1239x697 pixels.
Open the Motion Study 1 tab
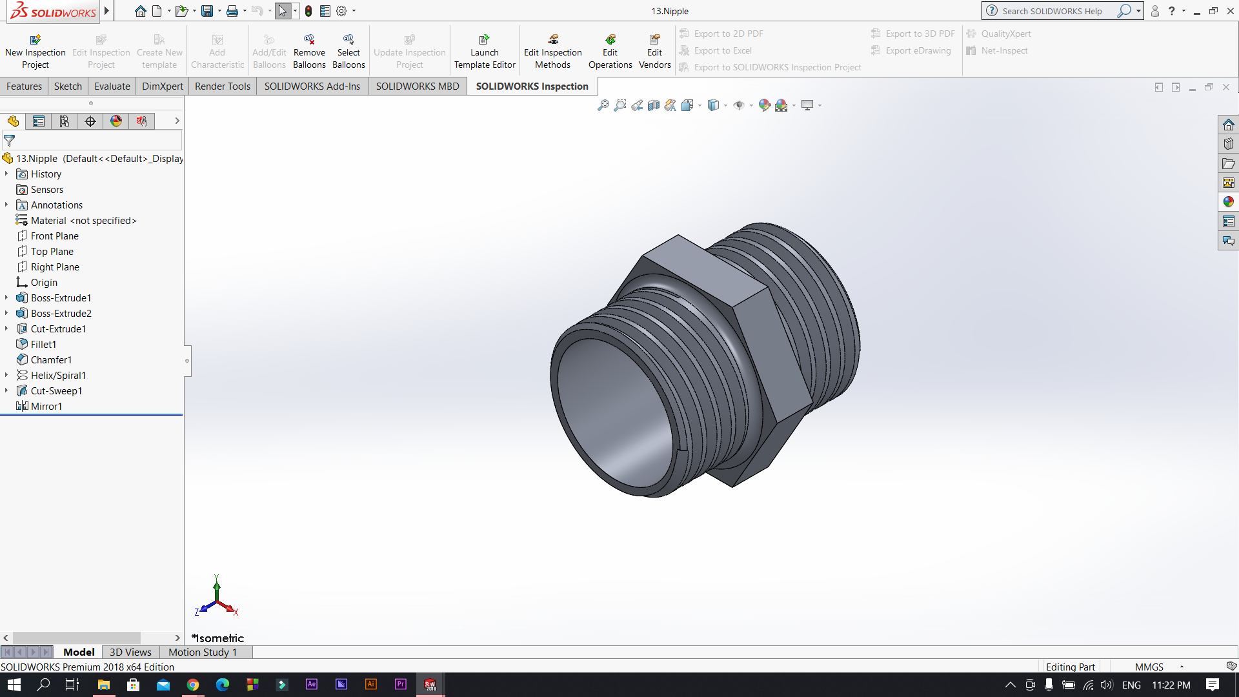[203, 652]
